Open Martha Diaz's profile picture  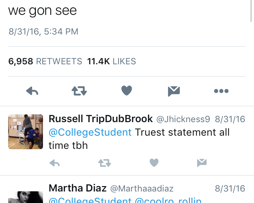click(25, 198)
